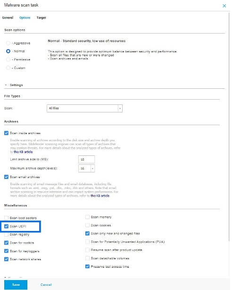Click the Limit archive size field
This screenshot has height=290, width=232.
pos(86,160)
